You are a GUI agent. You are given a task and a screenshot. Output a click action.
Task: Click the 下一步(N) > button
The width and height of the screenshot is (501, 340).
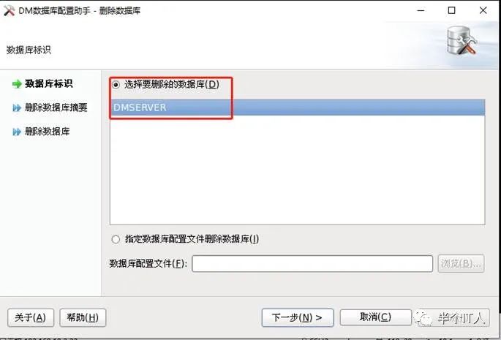click(298, 317)
